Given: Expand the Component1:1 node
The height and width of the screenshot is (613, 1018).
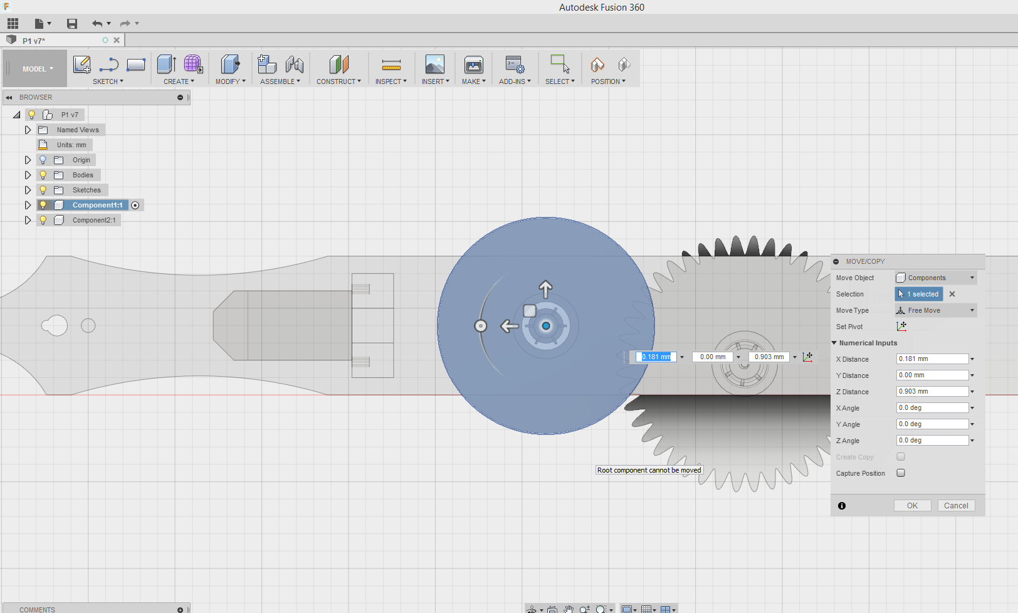Looking at the screenshot, I should [28, 205].
